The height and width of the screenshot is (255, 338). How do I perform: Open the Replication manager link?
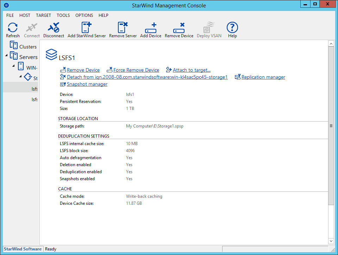click(263, 77)
